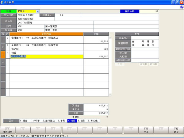Click the yellow memo field ふくろう販売
184x138 pixels.
coord(47,56)
